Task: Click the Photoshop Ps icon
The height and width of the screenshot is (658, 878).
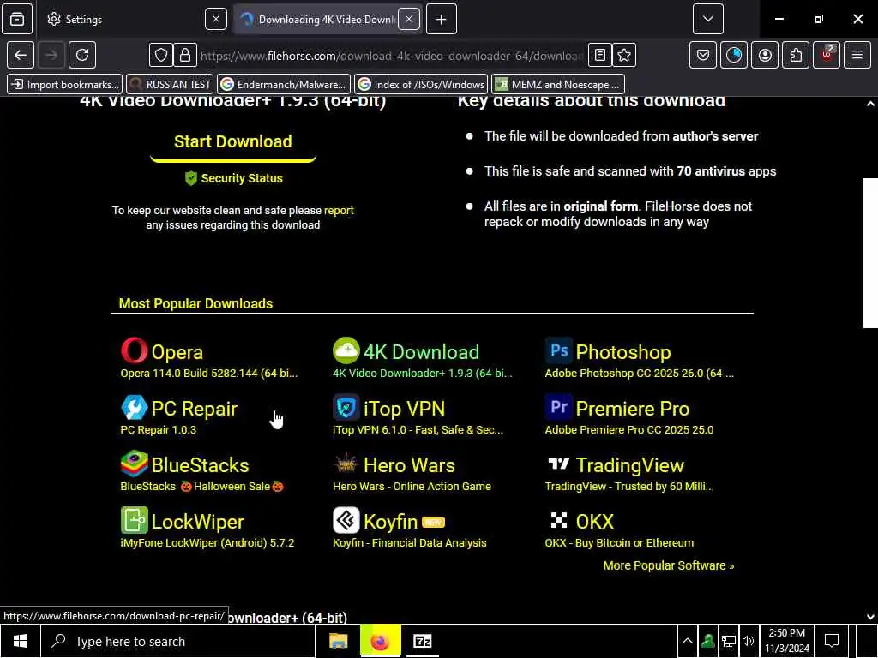Action: (559, 350)
